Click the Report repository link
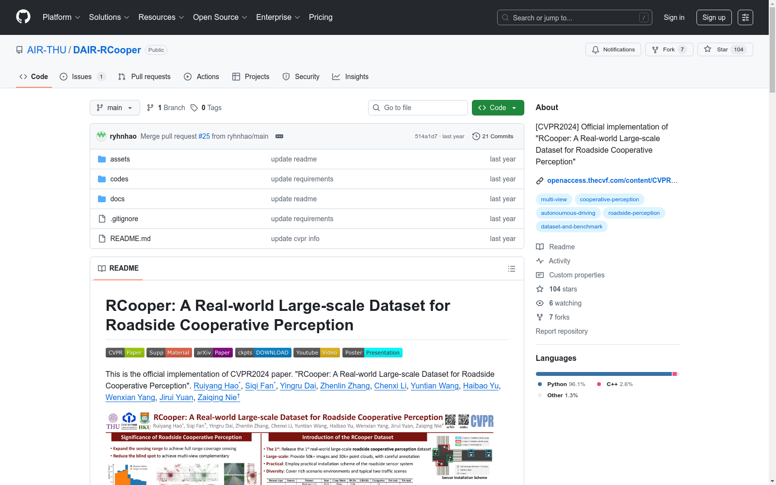 point(562,331)
